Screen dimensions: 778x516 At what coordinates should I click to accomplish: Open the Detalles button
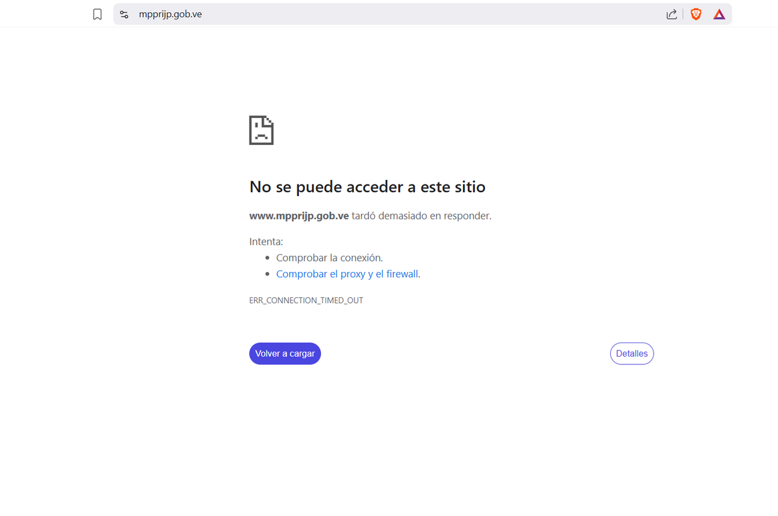click(x=632, y=353)
